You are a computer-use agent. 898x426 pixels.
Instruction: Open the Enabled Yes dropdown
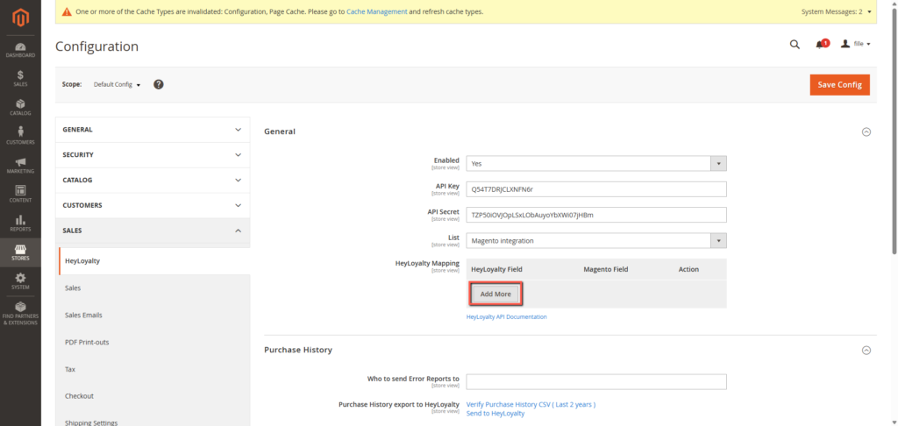(x=596, y=163)
